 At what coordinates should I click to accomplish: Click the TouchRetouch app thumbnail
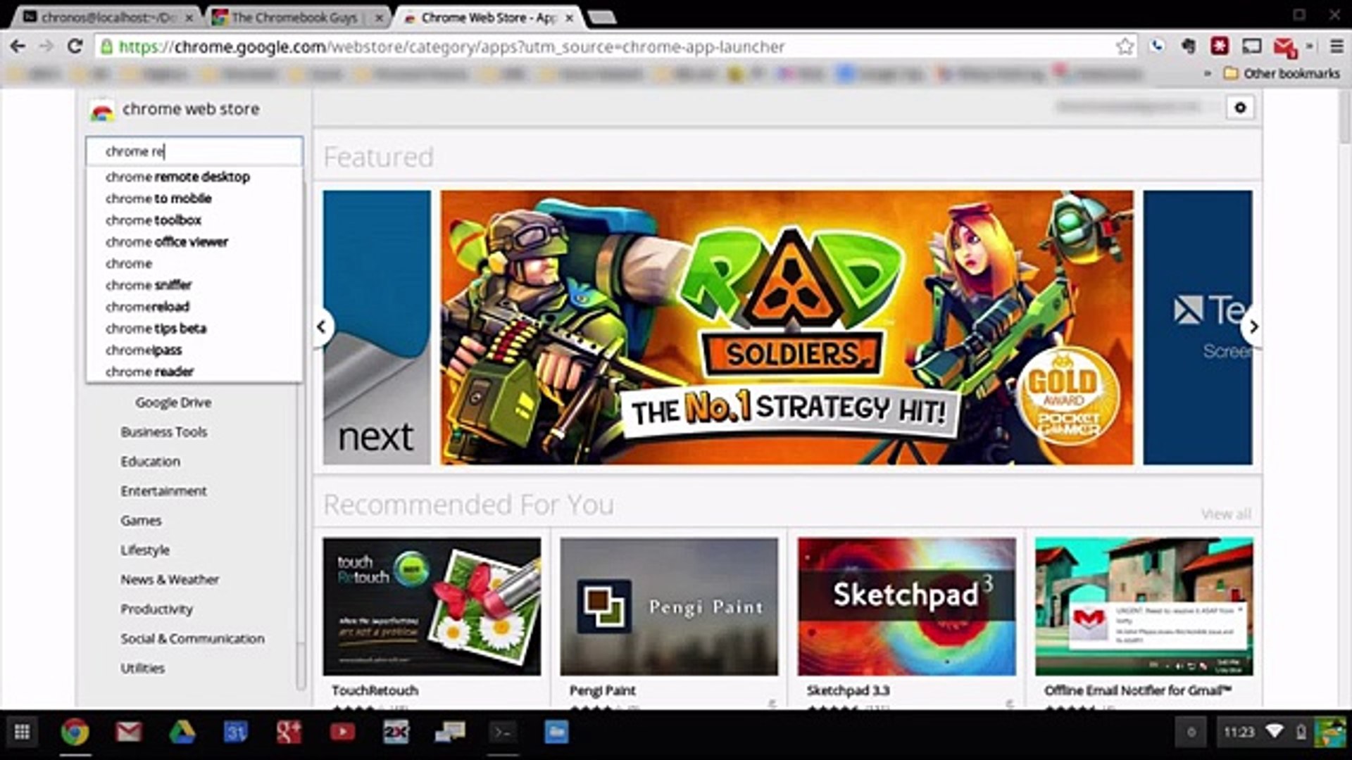pos(430,605)
